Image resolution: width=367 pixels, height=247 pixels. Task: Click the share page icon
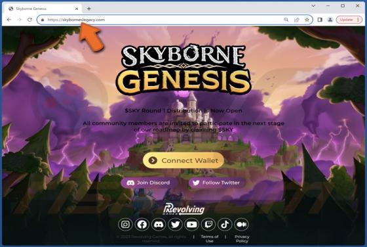pos(296,20)
